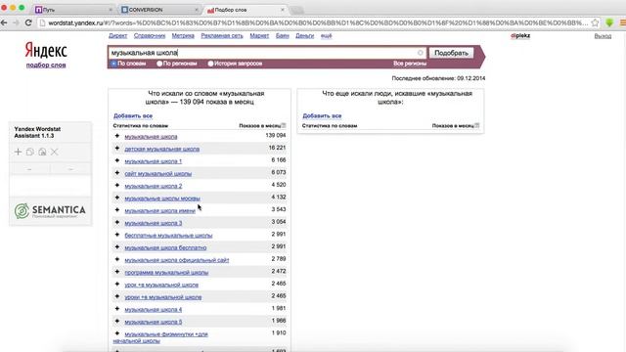This screenshot has height=352, width=626.
Task: Clear Wordstat Assistant list with X icon
Action: coord(55,153)
